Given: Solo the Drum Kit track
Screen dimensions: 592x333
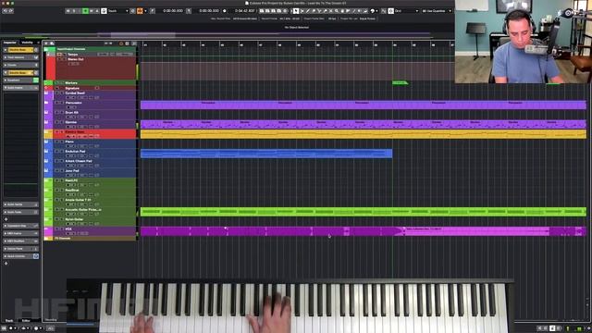Looking at the screenshot, I should [x=62, y=113].
